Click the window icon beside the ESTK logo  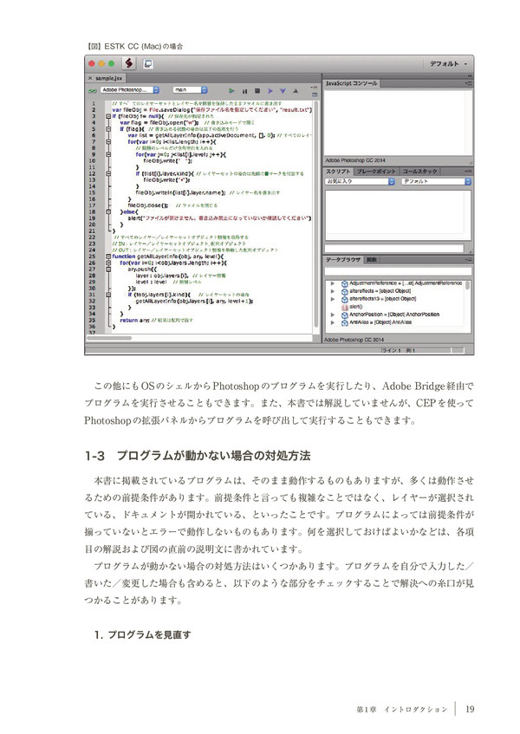point(148,63)
